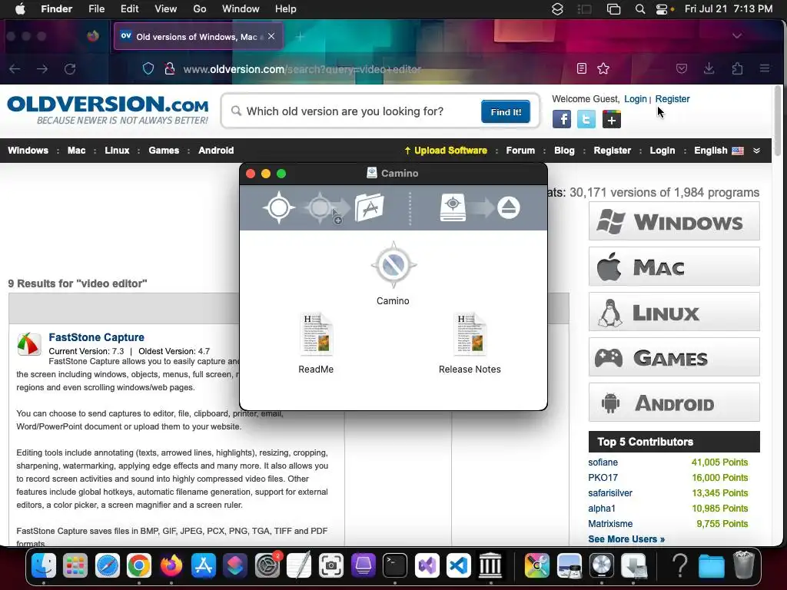This screenshot has width=787, height=590.
Task: Open Firefox application hamburger menu
Action: [x=765, y=68]
